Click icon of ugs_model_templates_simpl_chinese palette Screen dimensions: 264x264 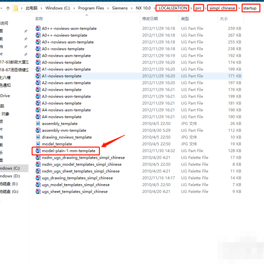(x=38, y=185)
